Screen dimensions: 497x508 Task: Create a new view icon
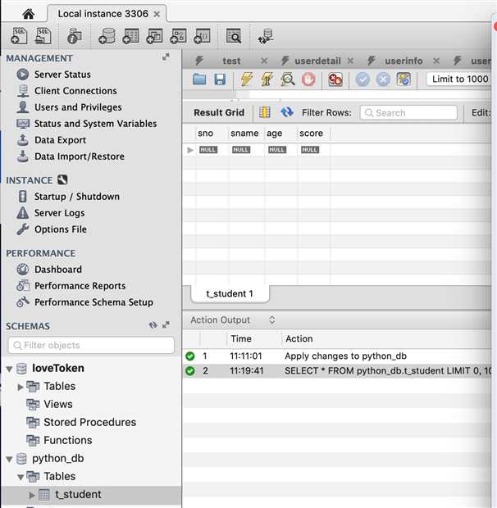click(154, 35)
